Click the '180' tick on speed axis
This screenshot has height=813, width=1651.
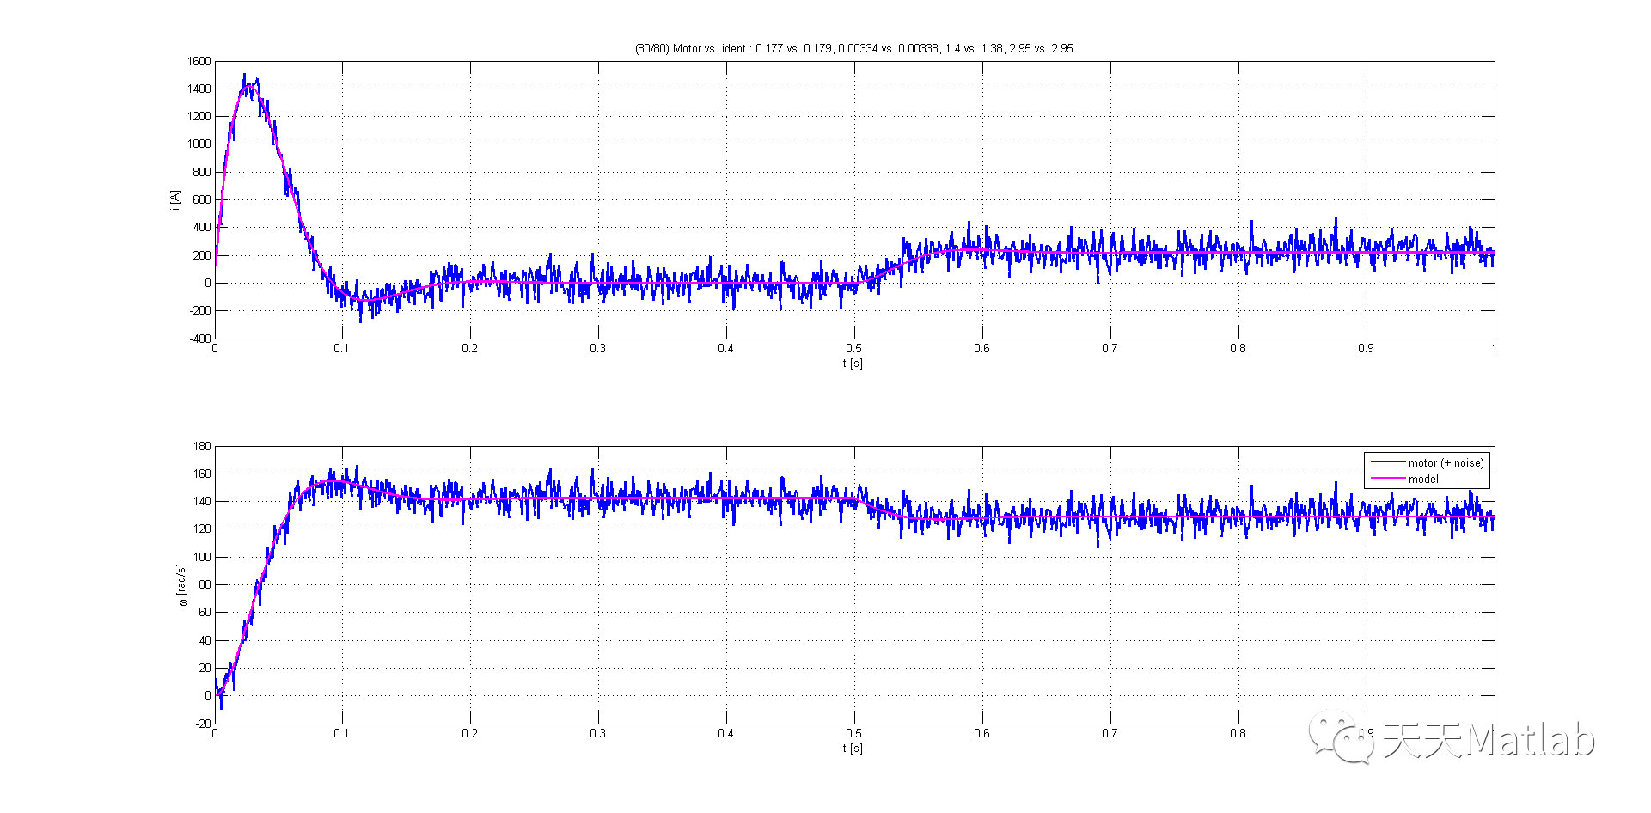[x=202, y=446]
